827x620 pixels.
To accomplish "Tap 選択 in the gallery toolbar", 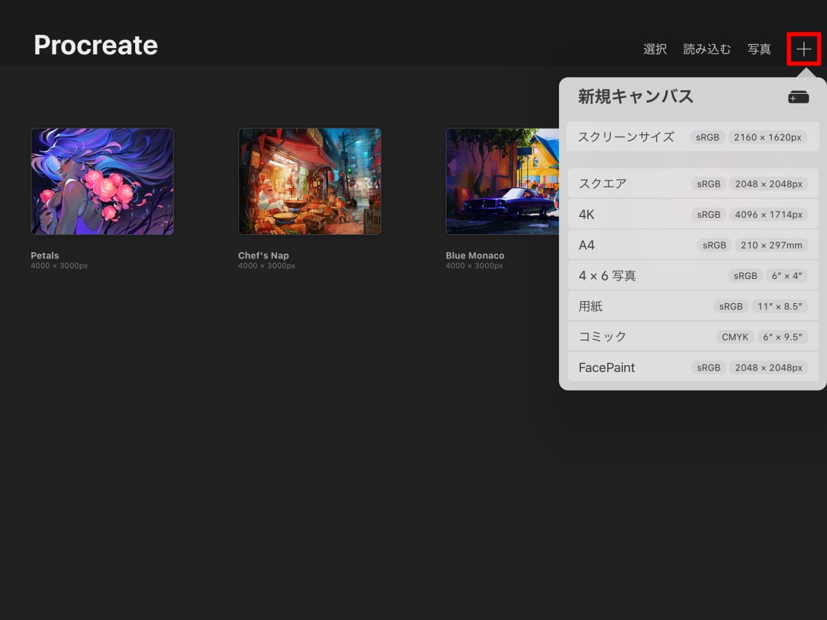I will click(x=655, y=50).
